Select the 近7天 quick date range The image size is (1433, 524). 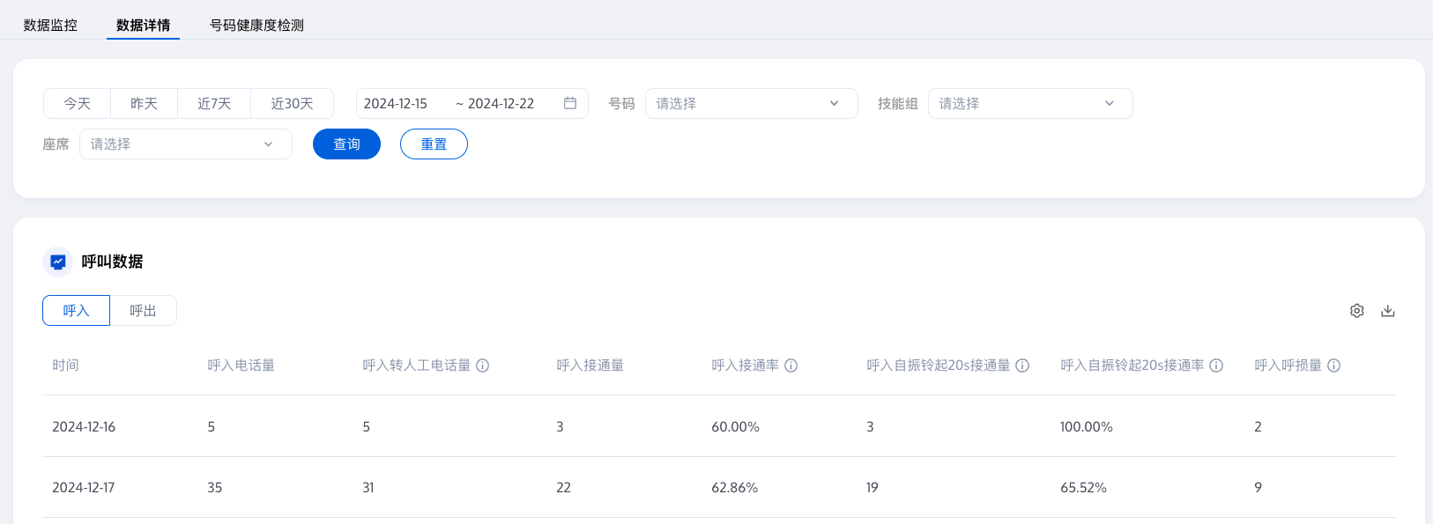(214, 104)
